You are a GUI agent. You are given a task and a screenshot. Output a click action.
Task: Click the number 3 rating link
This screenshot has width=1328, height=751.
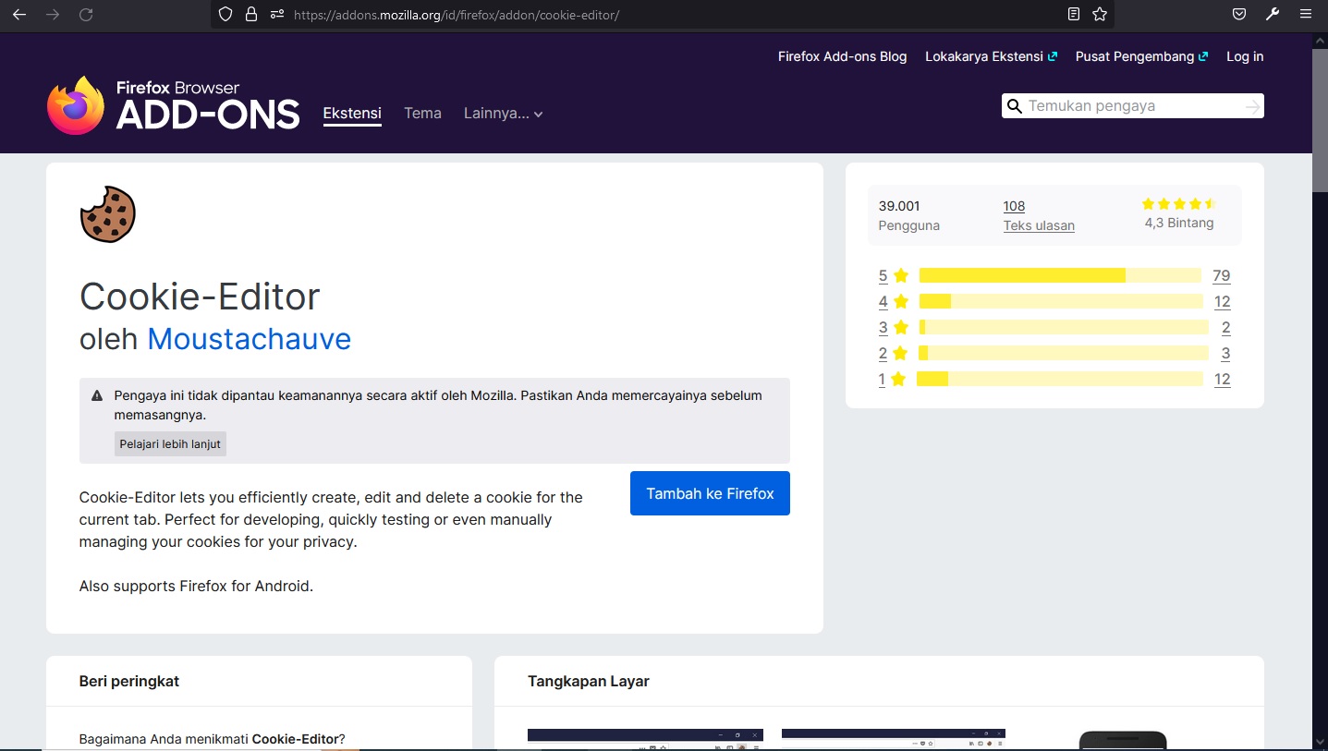883,327
